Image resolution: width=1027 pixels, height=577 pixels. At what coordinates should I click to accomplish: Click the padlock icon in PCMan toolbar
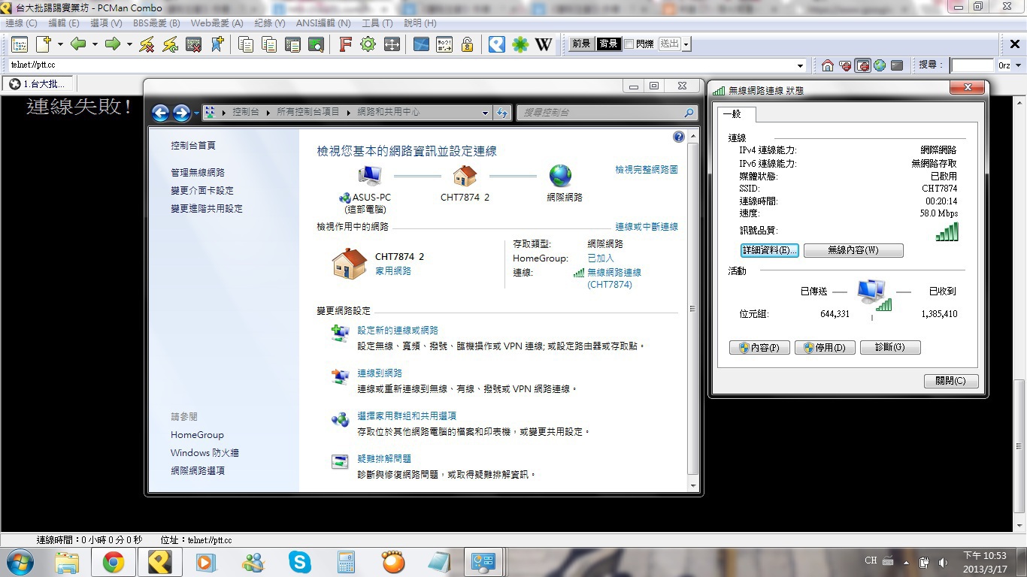coord(468,44)
